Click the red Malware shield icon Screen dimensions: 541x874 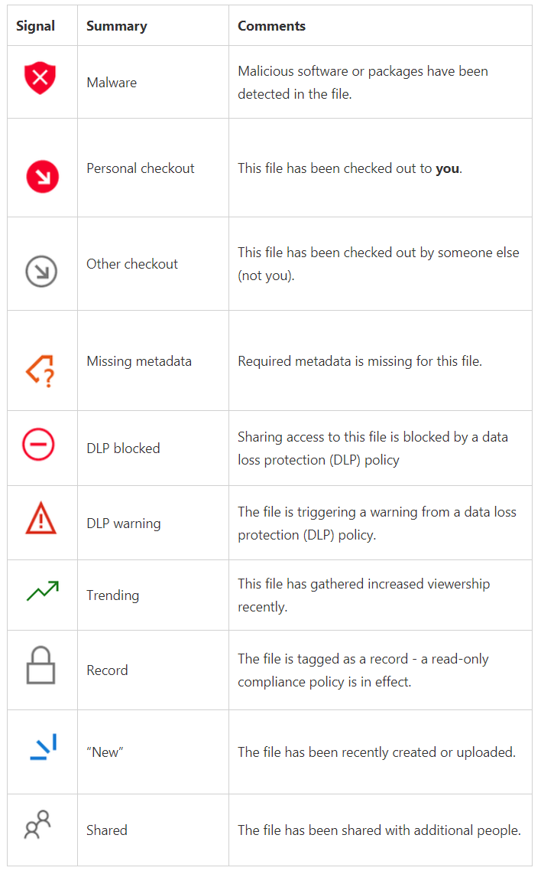point(40,77)
